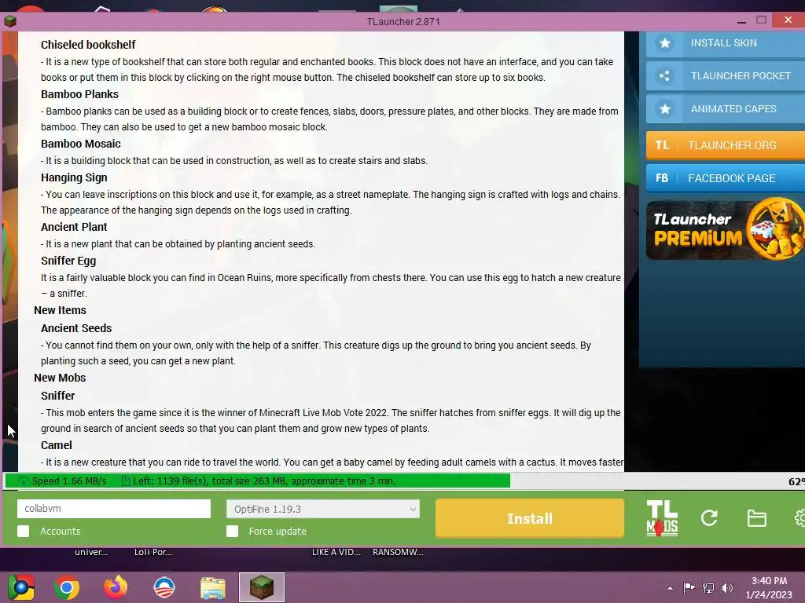Enable the Force update checkbox

tap(232, 532)
